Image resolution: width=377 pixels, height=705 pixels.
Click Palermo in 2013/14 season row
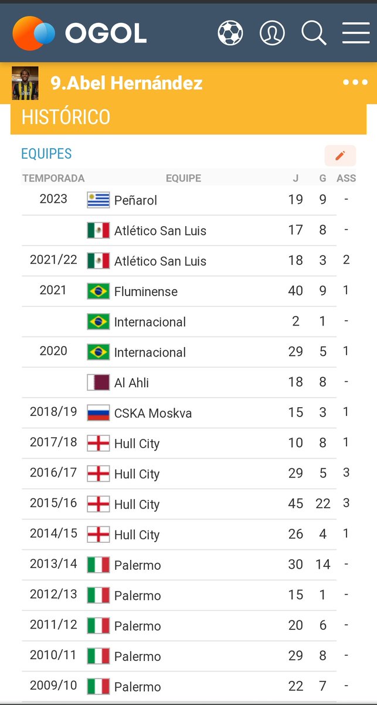point(137,566)
